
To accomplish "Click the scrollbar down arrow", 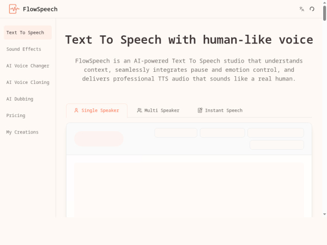I will coord(324,214).
